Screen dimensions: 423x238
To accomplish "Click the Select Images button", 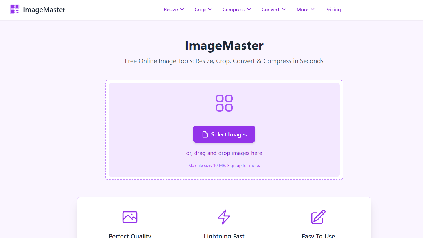I will (x=224, y=134).
